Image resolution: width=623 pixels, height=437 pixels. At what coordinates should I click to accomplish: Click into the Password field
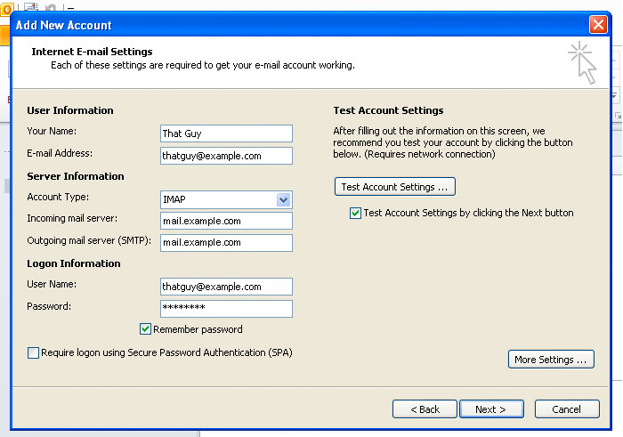click(226, 309)
